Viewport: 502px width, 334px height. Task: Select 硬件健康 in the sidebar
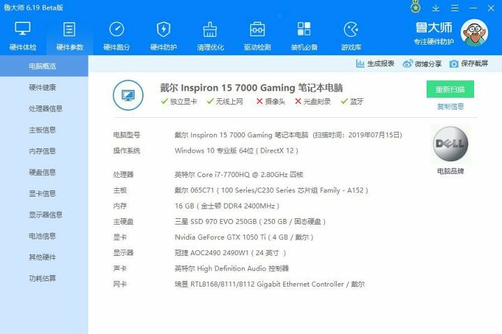43,87
